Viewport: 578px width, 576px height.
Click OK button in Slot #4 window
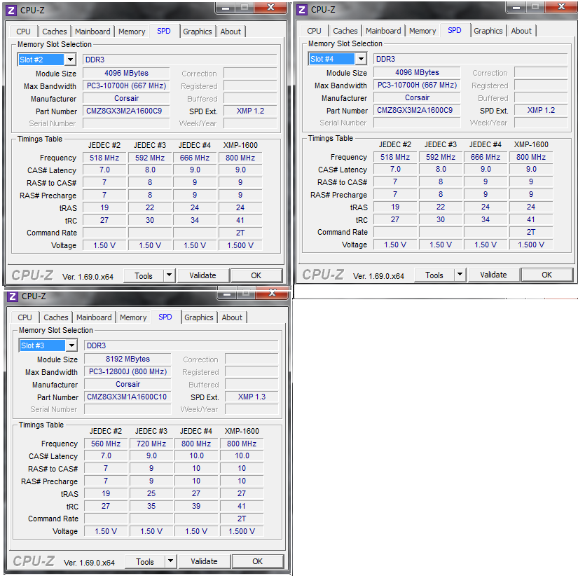pos(547,275)
